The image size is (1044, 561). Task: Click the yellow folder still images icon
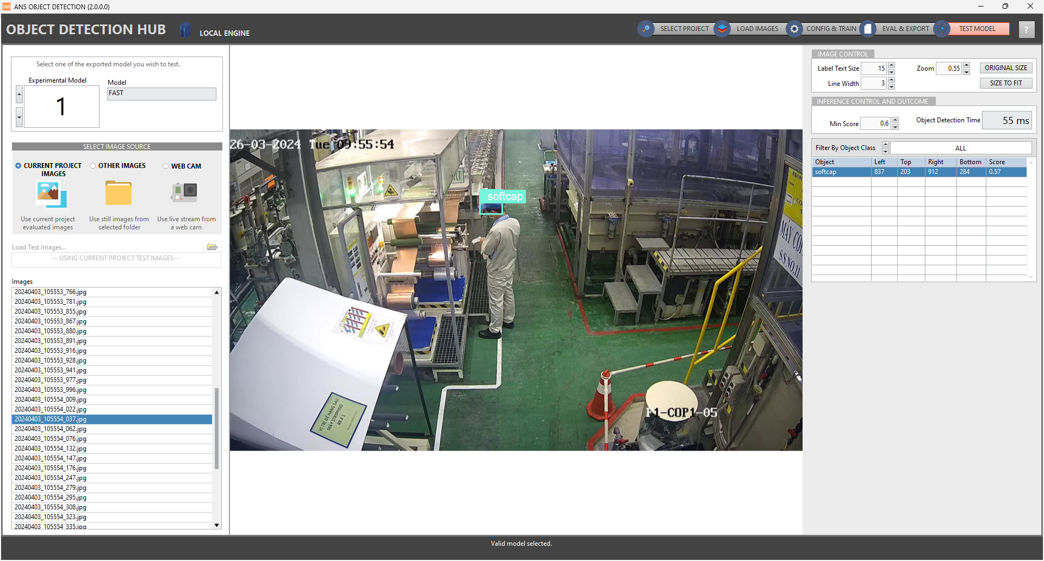(x=119, y=194)
